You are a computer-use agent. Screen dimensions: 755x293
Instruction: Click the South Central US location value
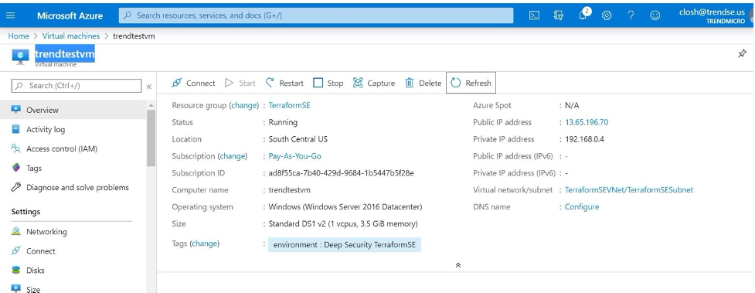[x=298, y=139]
